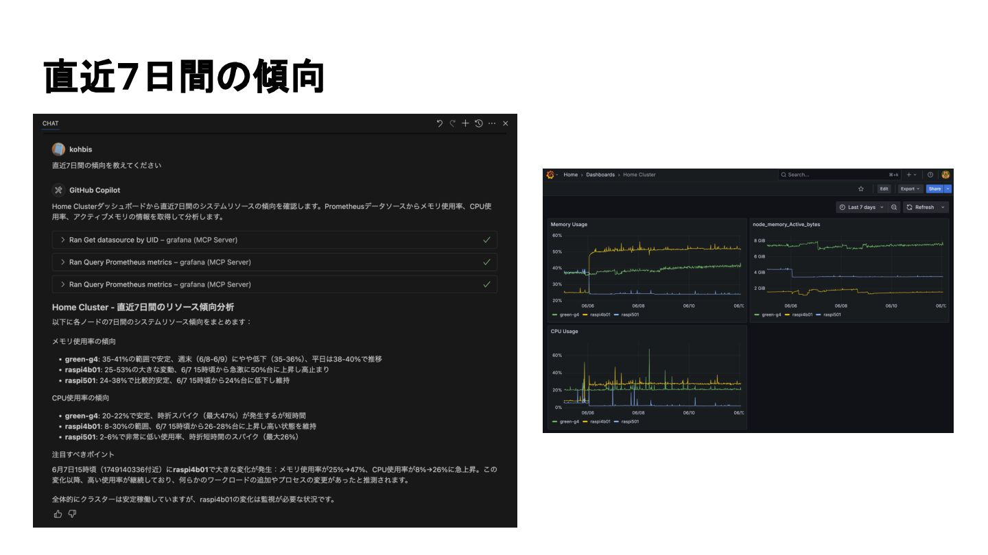Screen dimensions: 988x555
Task: Open the CPU Usage panel title
Action: [564, 332]
